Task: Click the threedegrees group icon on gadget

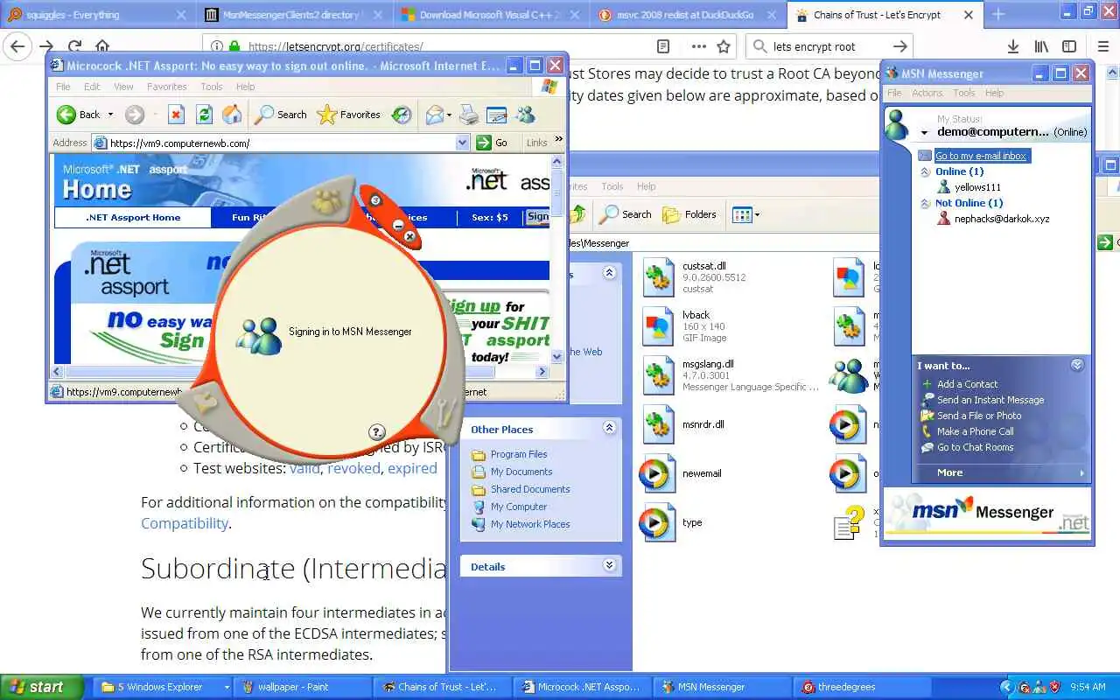Action: [x=328, y=202]
